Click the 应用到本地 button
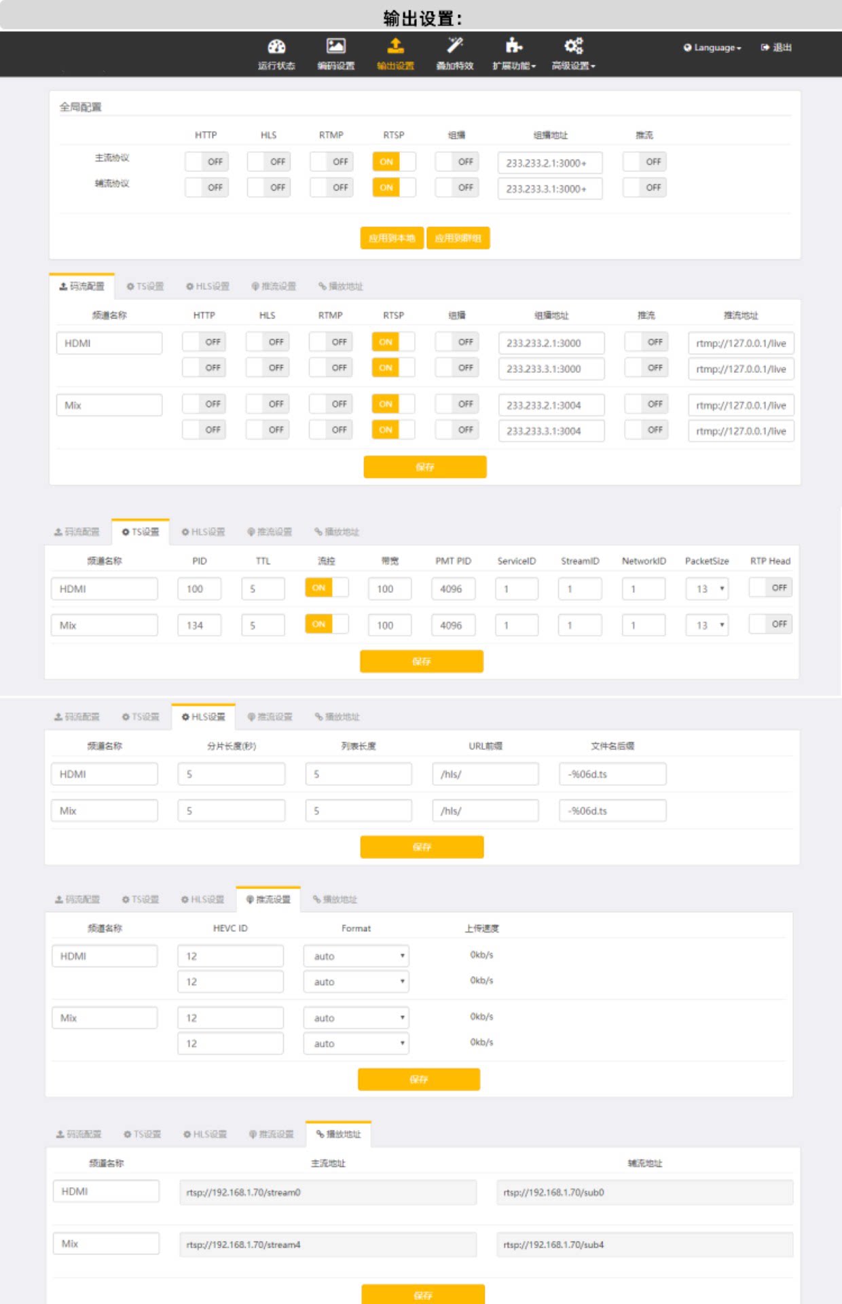The height and width of the screenshot is (1304, 842). (392, 238)
